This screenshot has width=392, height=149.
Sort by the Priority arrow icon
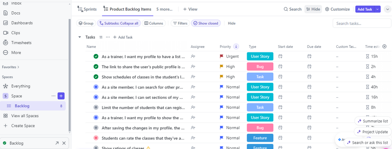click(x=236, y=47)
